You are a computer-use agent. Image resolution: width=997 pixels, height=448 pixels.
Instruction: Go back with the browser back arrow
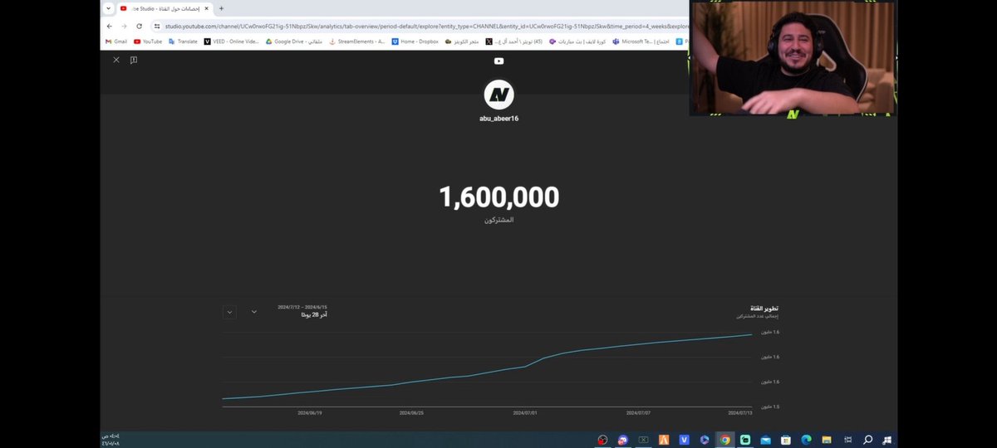(x=109, y=26)
